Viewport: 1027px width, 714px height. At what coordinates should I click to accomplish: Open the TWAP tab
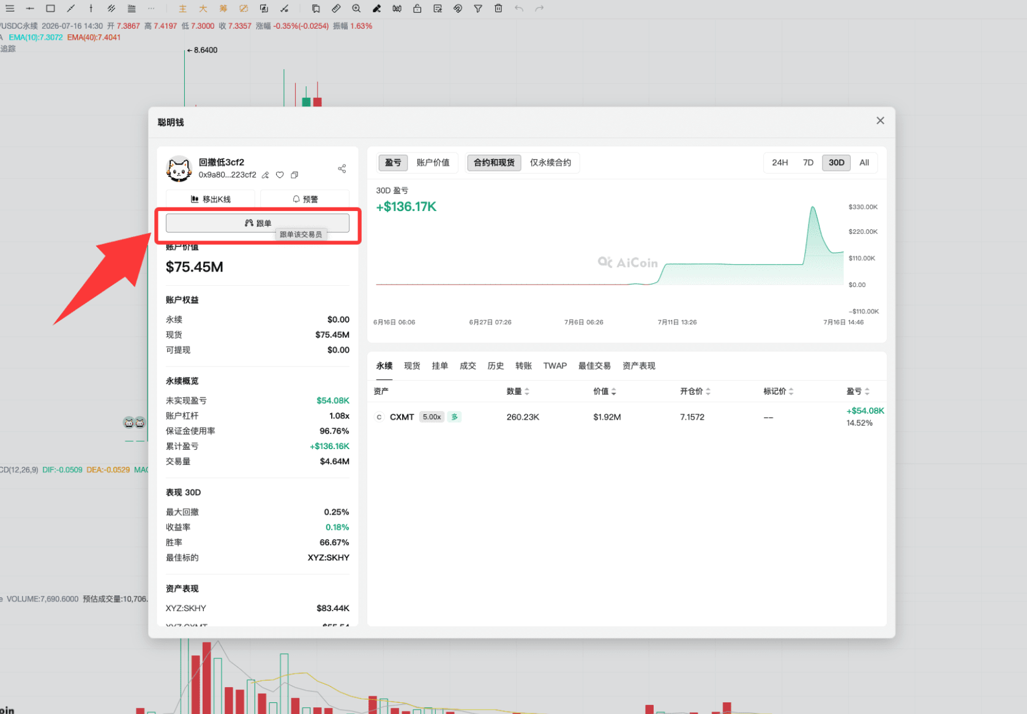[x=555, y=366]
